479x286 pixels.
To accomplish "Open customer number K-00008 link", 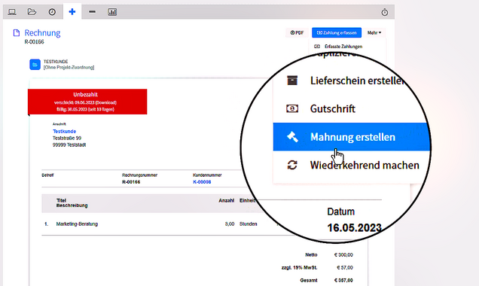I will 202,182.
